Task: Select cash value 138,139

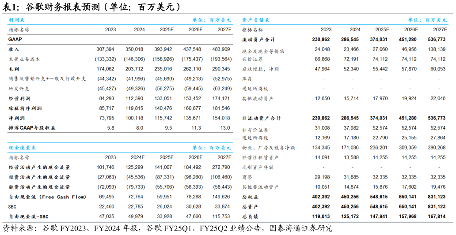Action: coord(436,49)
